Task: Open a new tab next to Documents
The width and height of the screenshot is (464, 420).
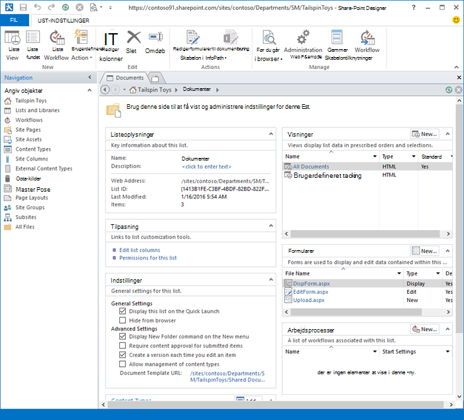Action: pos(155,78)
